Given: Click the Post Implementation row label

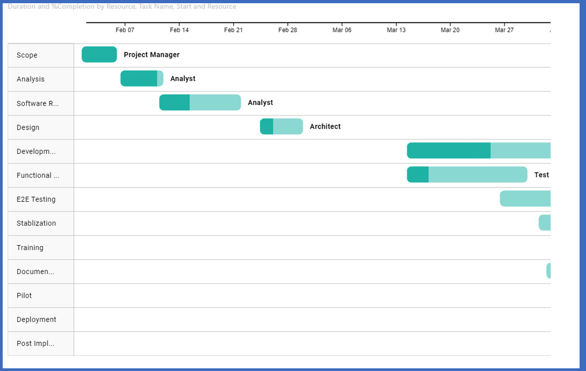Looking at the screenshot, I should click(x=35, y=344).
